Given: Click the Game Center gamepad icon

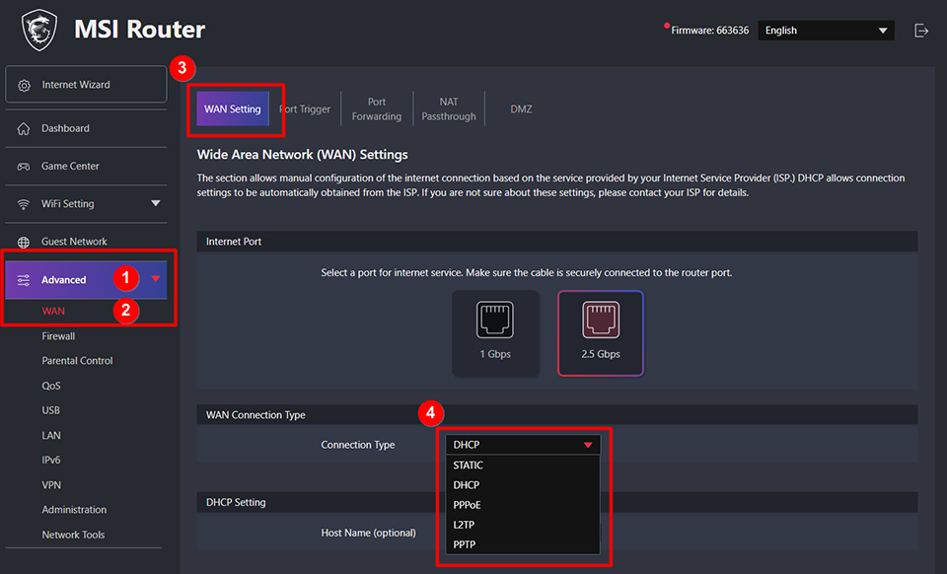Looking at the screenshot, I should pos(24,167).
